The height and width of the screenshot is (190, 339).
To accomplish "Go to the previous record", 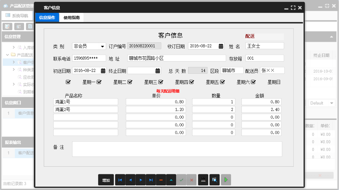I will pos(130,180).
